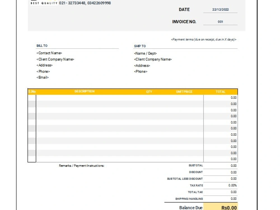Select the date value 22/12/2022
Screen dimensions: 280x210
tap(220, 10)
